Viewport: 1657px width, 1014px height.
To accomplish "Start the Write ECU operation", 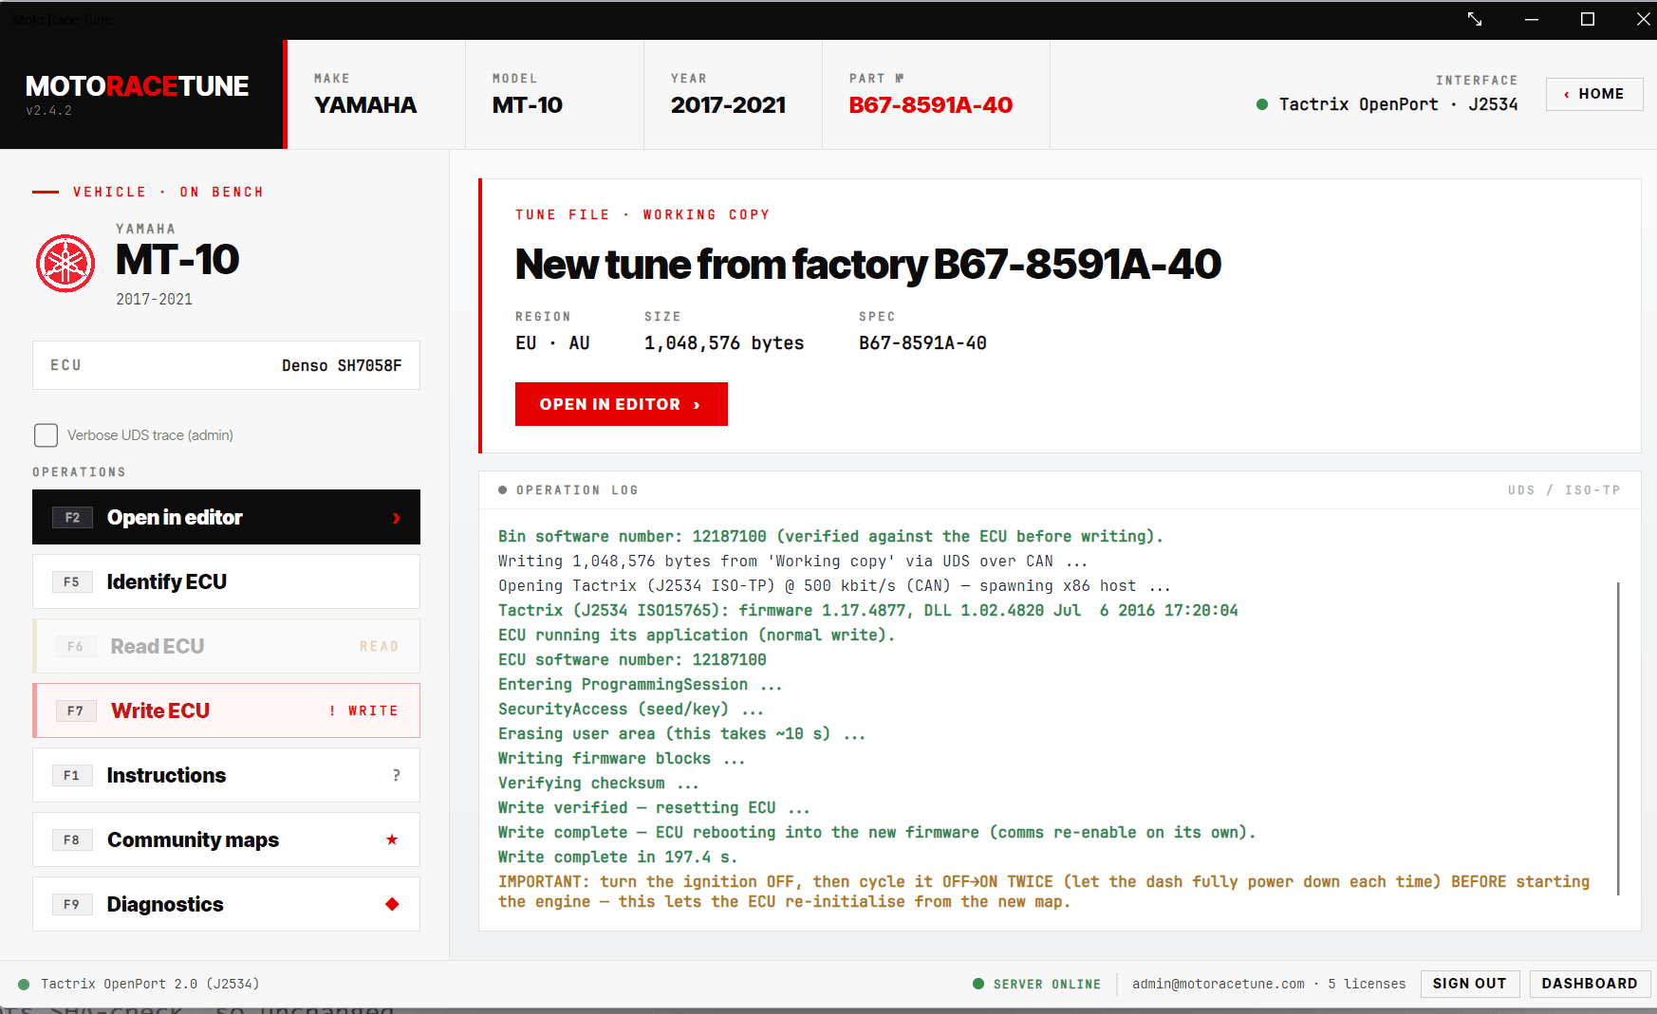I will pyautogui.click(x=226, y=710).
